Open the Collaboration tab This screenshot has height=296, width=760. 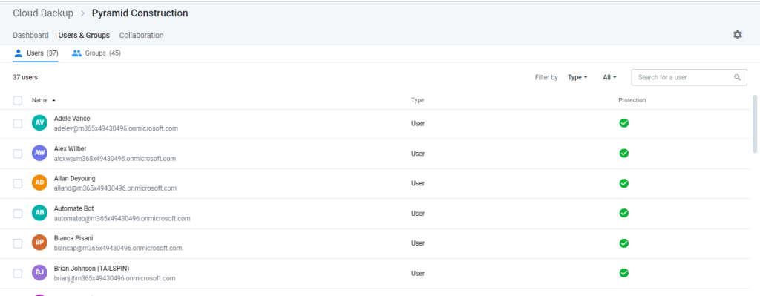141,36
